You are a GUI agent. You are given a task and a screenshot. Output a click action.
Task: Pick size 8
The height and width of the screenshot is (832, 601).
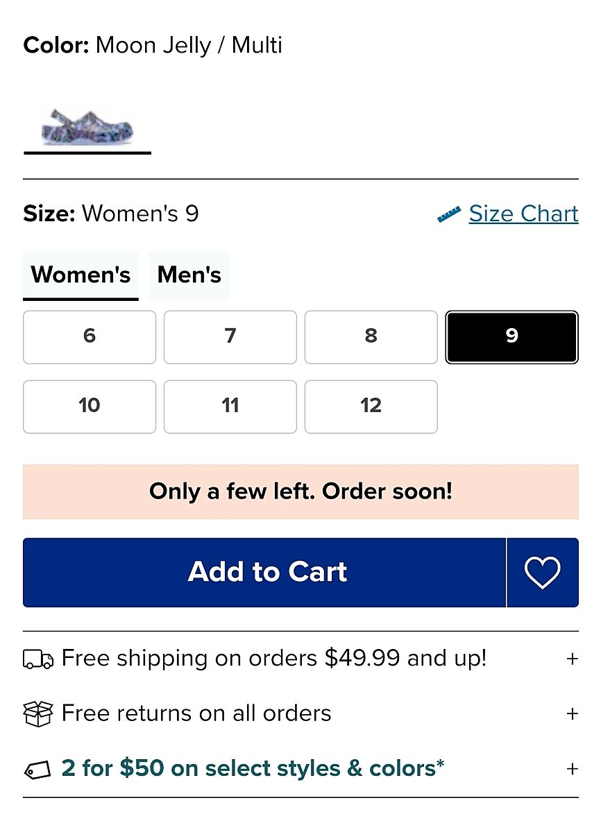point(371,337)
